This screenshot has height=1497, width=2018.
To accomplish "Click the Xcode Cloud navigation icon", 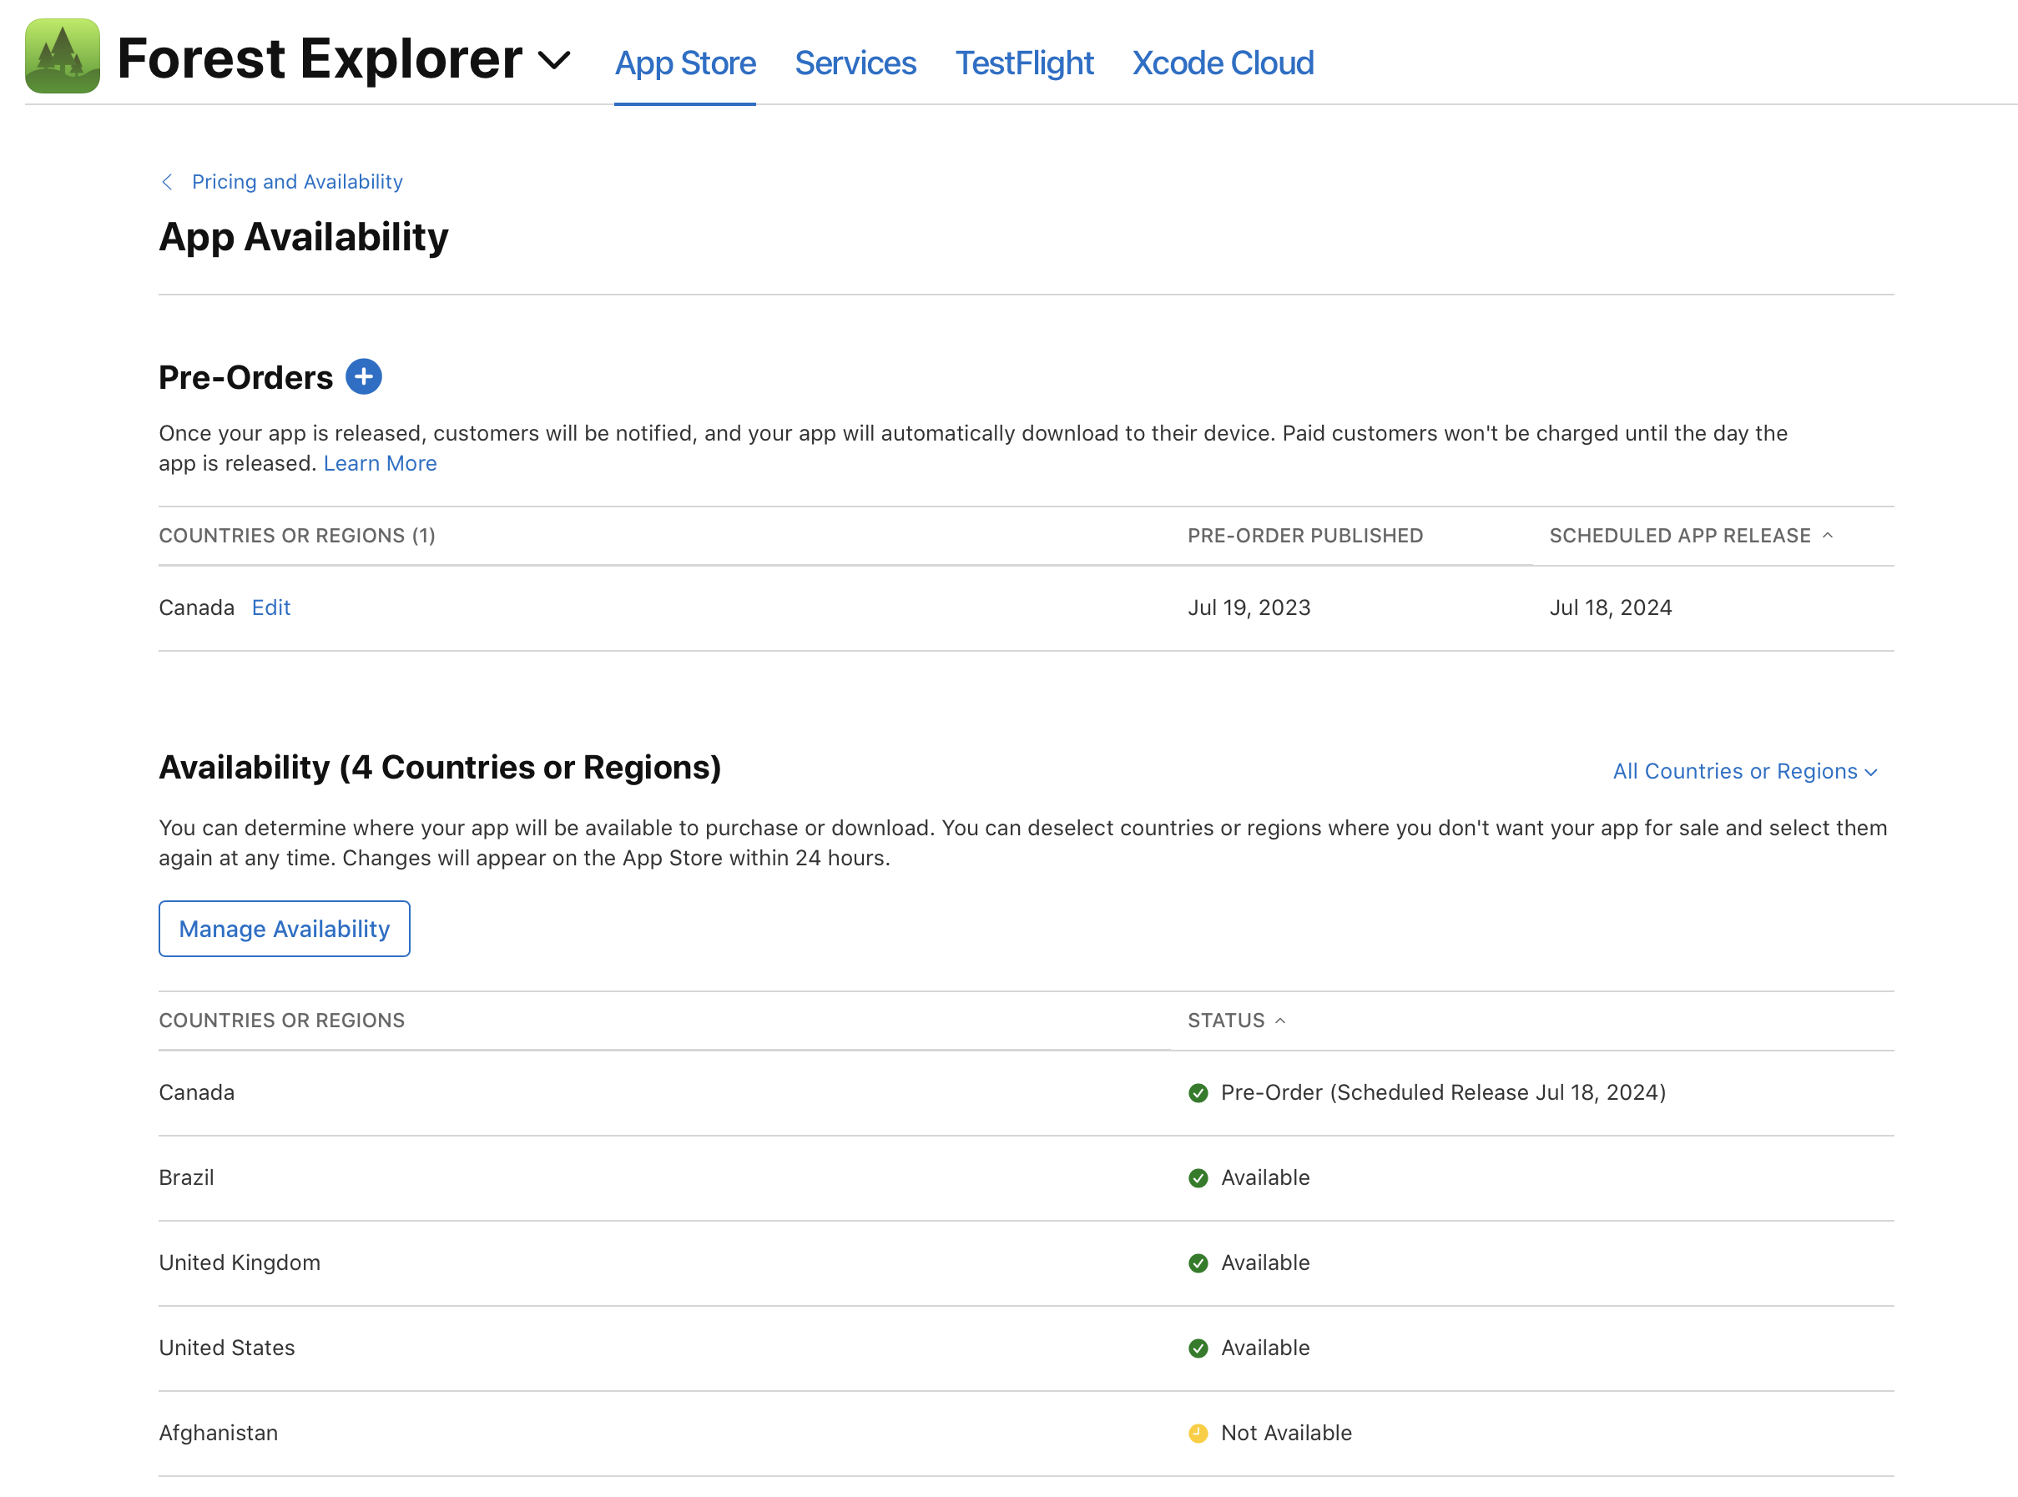I will tap(1223, 63).
